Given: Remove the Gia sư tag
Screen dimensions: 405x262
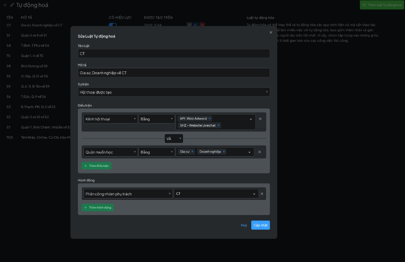Looking at the screenshot, I should click(x=193, y=152).
